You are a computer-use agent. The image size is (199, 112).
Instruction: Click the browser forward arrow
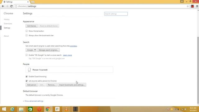(7, 6)
